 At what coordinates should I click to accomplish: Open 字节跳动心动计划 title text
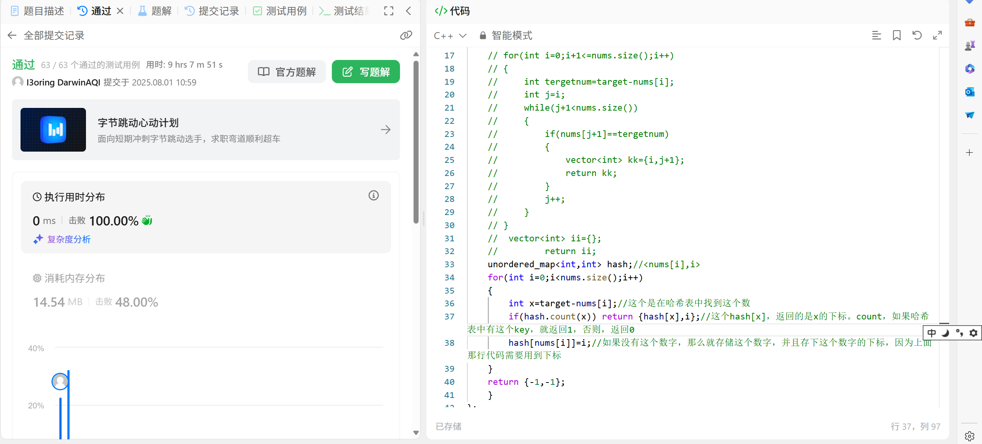pyautogui.click(x=138, y=123)
